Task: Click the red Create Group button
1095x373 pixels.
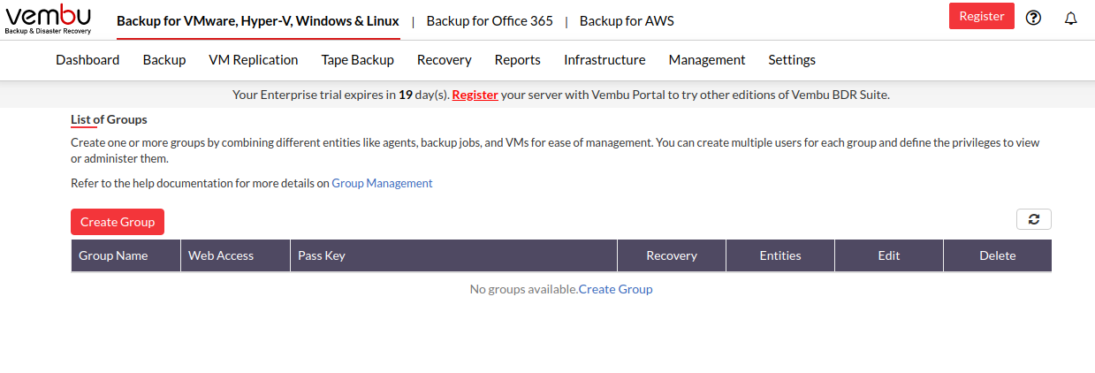Action: click(118, 222)
